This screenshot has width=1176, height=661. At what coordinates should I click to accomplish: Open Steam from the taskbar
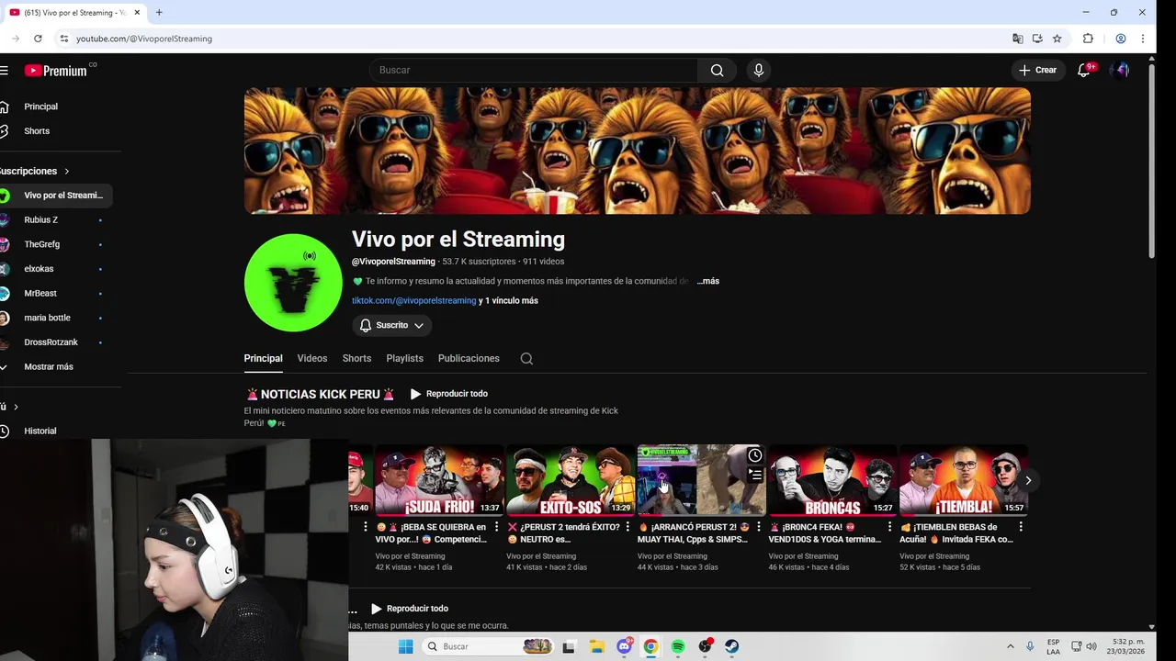[731, 646]
